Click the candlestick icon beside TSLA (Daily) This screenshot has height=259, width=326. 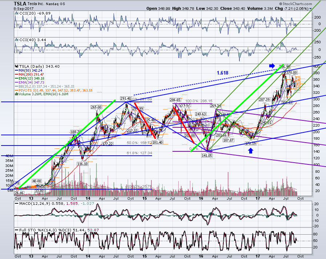[17, 67]
